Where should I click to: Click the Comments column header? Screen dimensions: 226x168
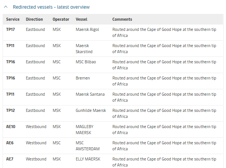[x=122, y=19]
